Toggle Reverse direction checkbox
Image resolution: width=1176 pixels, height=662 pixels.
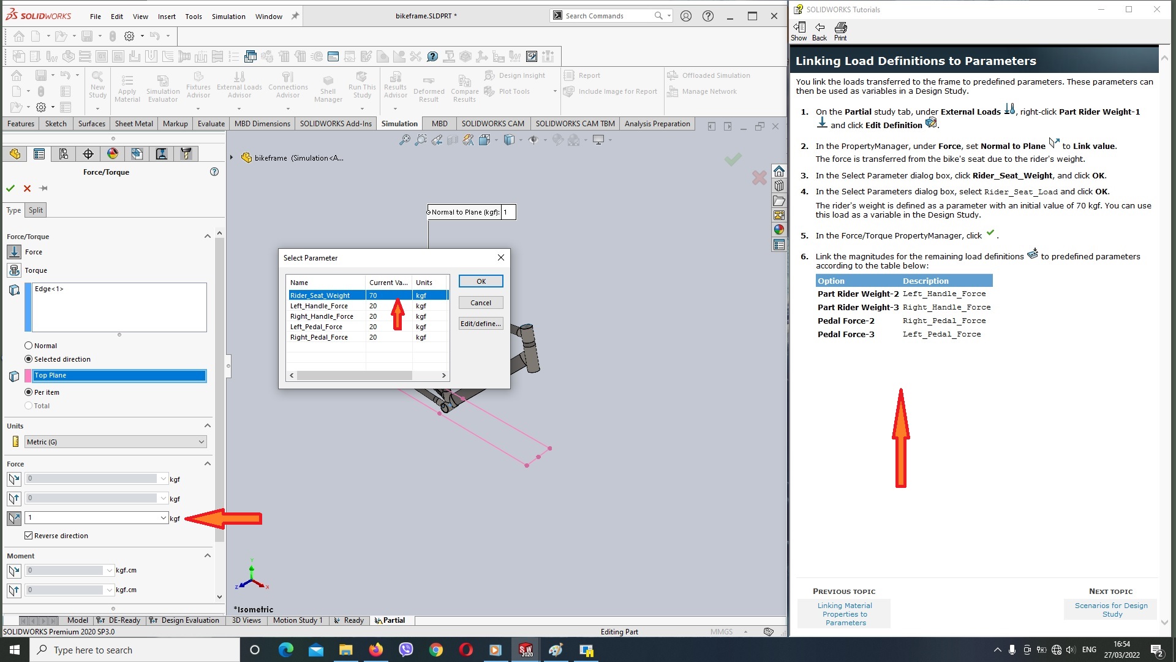tap(28, 536)
